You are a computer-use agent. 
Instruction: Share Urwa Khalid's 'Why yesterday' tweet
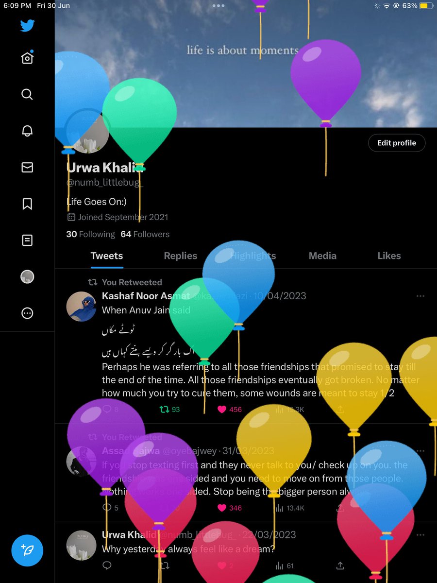340,566
